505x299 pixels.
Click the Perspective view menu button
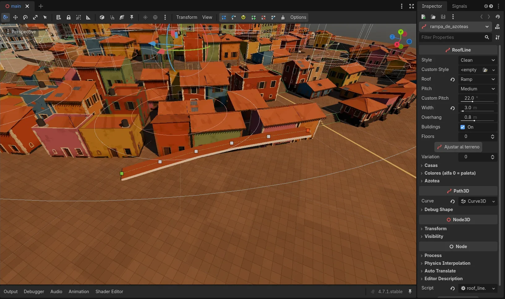pyautogui.click(x=21, y=32)
